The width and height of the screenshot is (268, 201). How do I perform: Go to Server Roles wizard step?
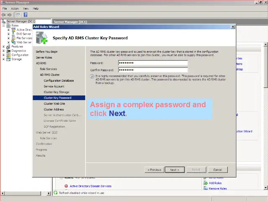[x=44, y=57]
